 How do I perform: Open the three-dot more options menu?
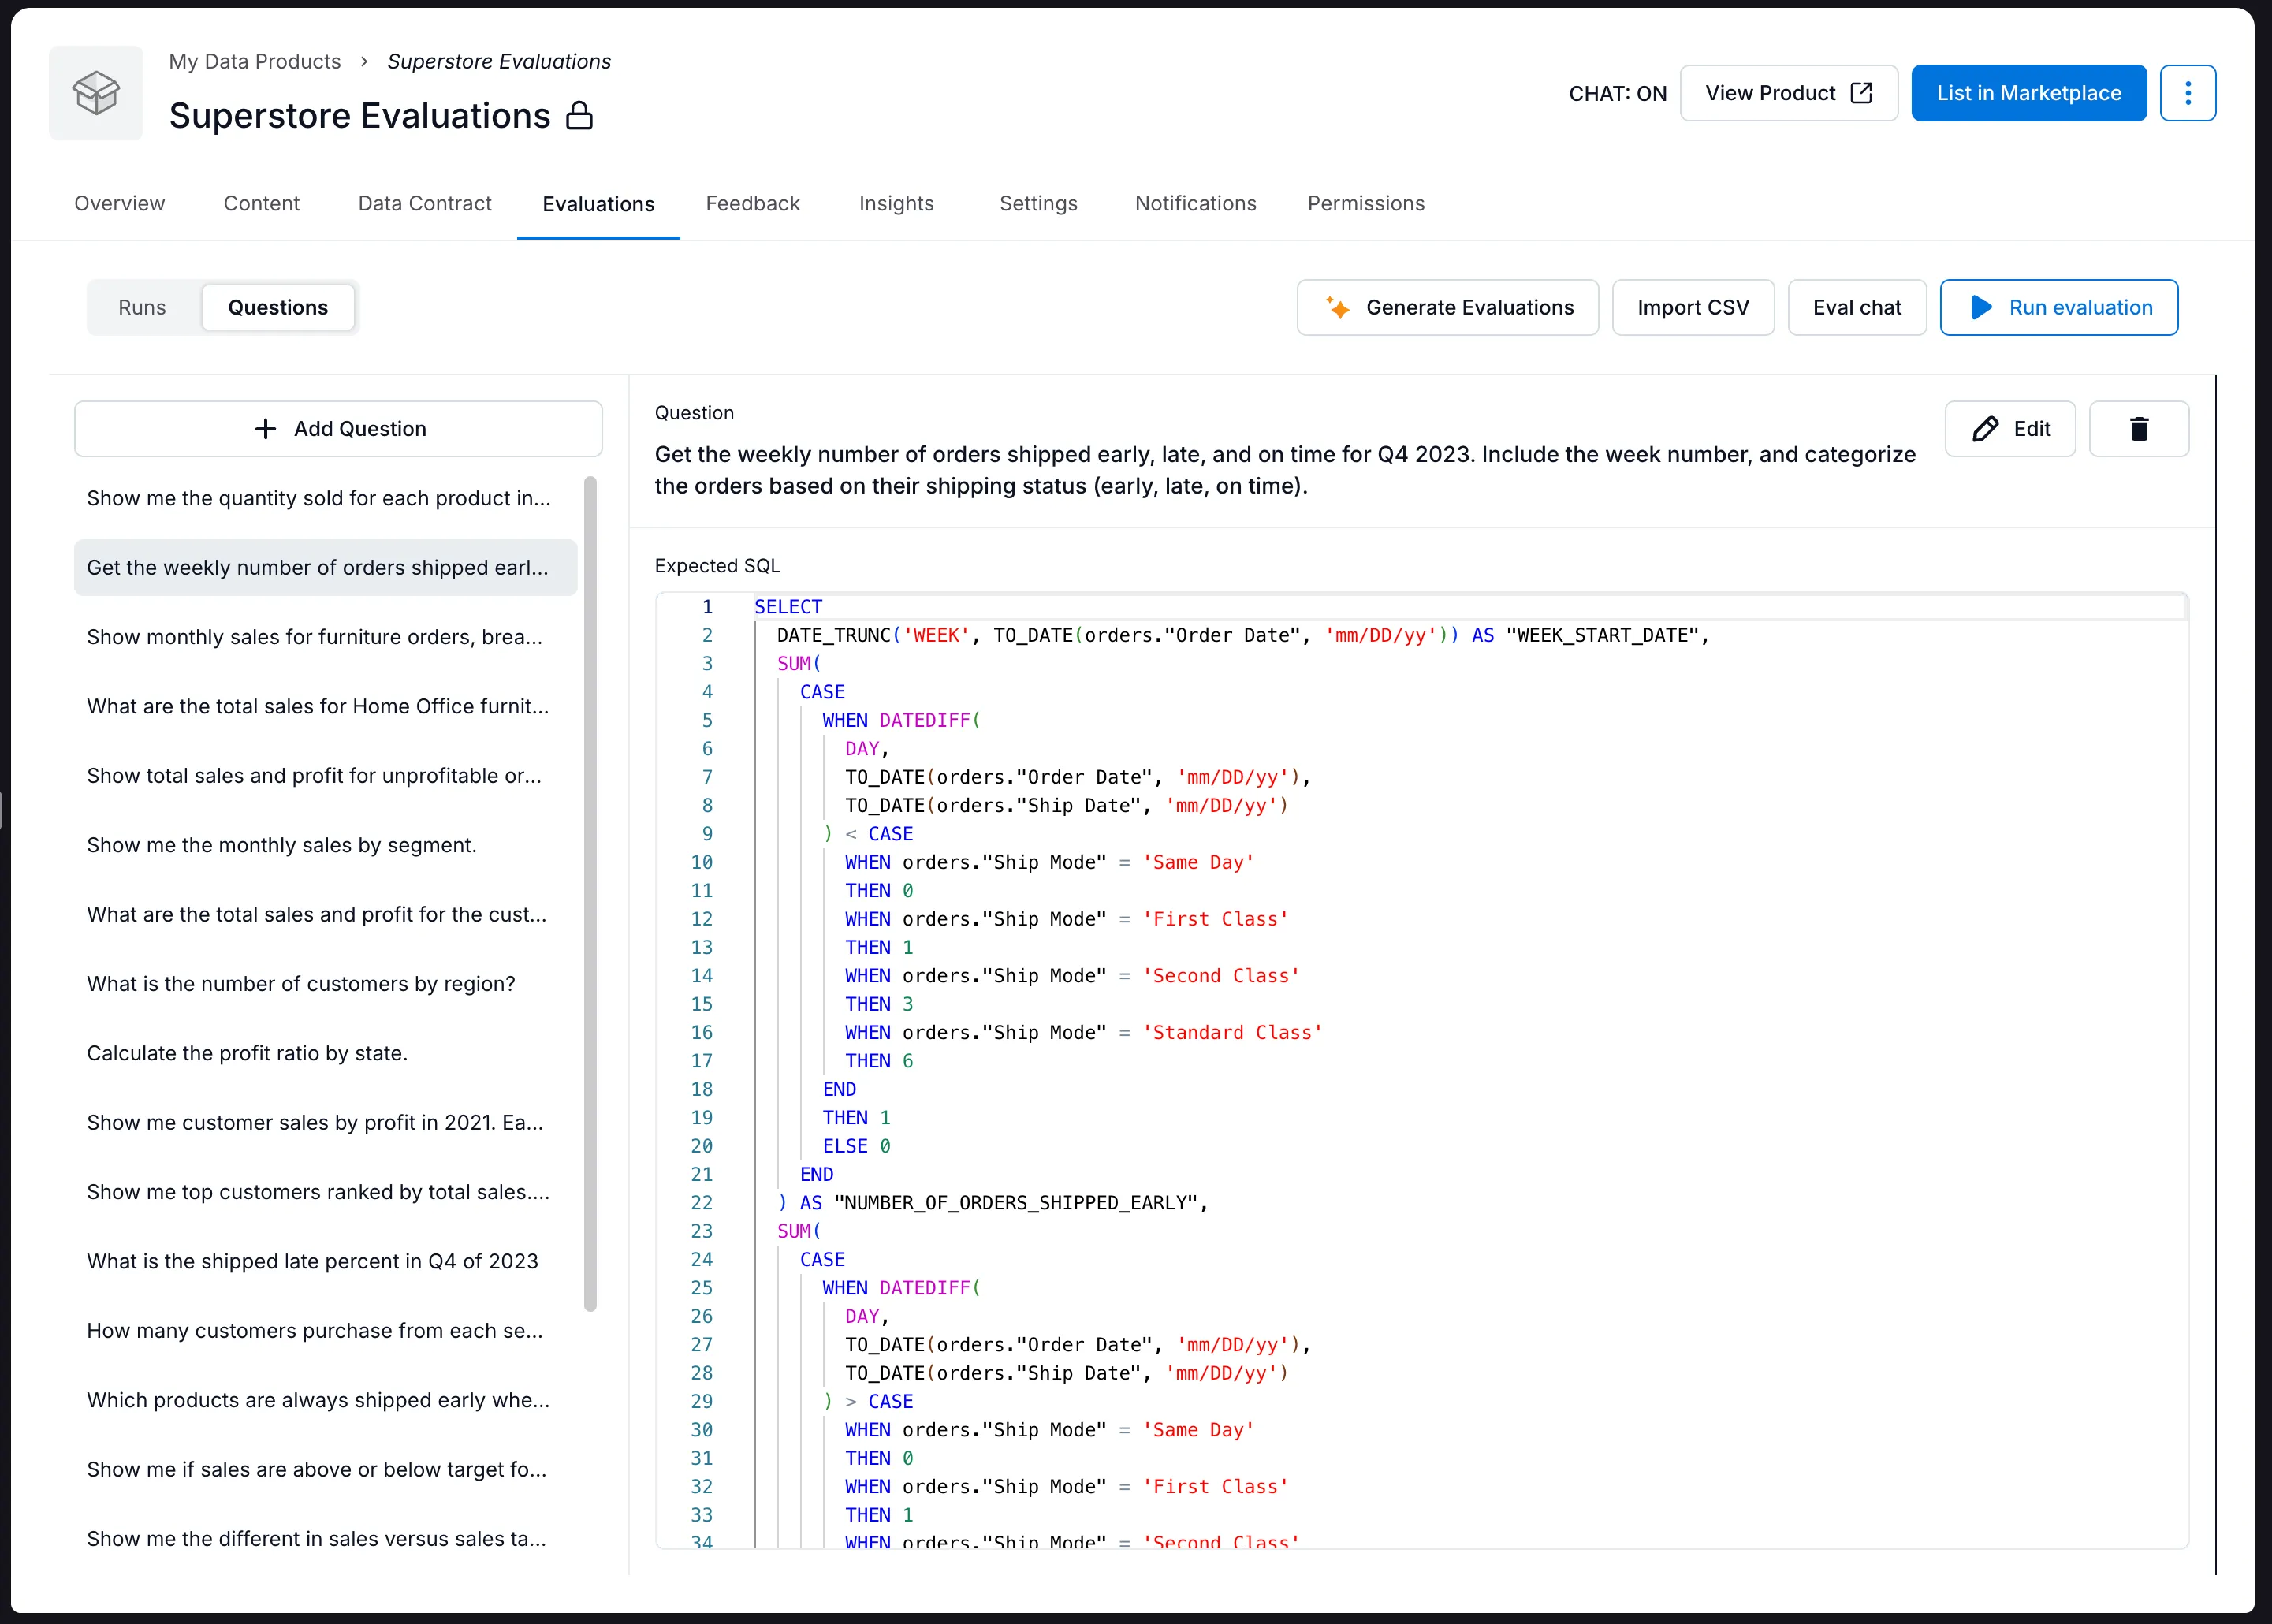pyautogui.click(x=2188, y=93)
